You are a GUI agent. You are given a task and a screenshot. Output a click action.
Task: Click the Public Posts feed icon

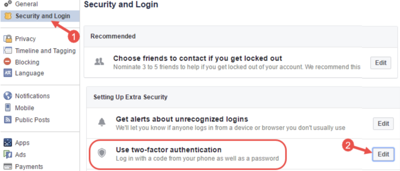click(8, 120)
